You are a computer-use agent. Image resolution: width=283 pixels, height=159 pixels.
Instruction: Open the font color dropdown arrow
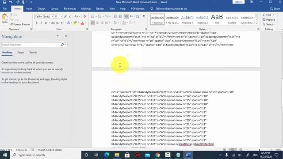86,23
